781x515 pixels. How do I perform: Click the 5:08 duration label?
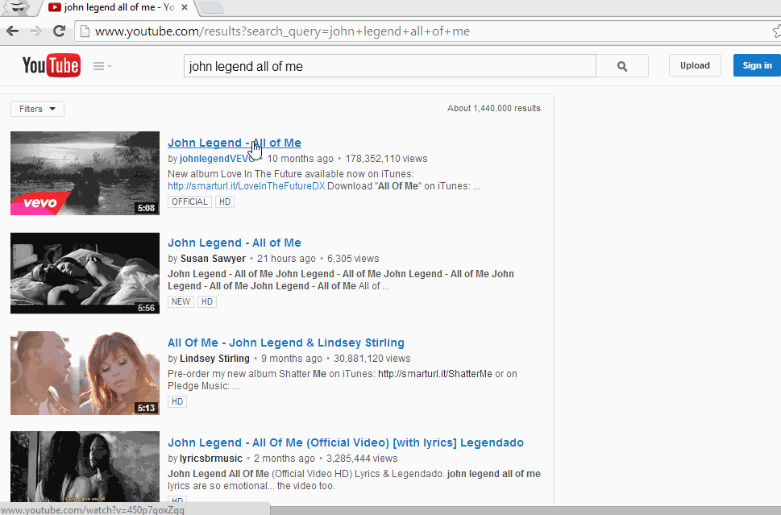[x=146, y=208]
